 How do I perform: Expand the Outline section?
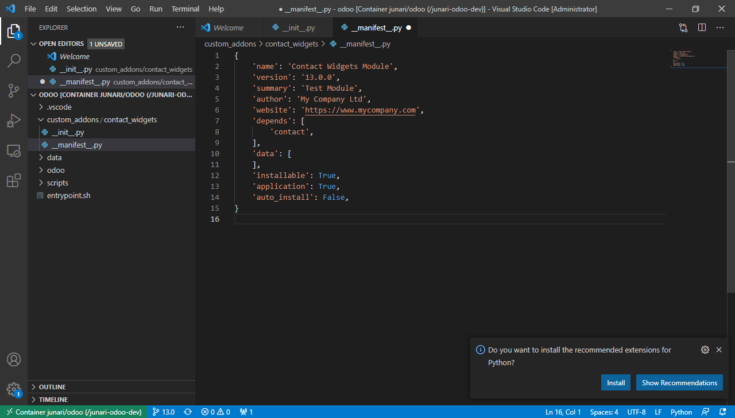pos(52,387)
